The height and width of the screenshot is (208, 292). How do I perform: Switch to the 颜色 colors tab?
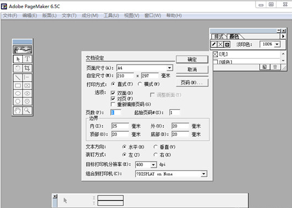point(234,36)
